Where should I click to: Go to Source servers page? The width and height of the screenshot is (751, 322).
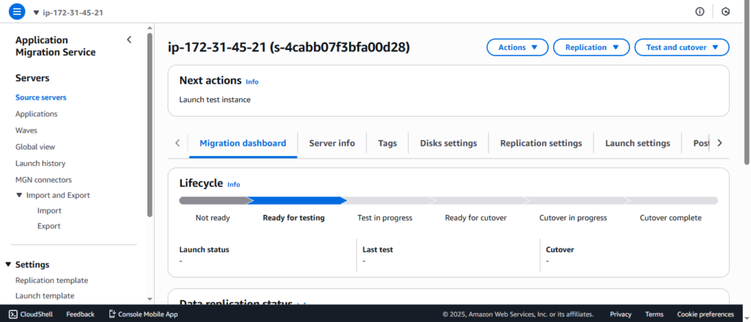click(x=41, y=98)
